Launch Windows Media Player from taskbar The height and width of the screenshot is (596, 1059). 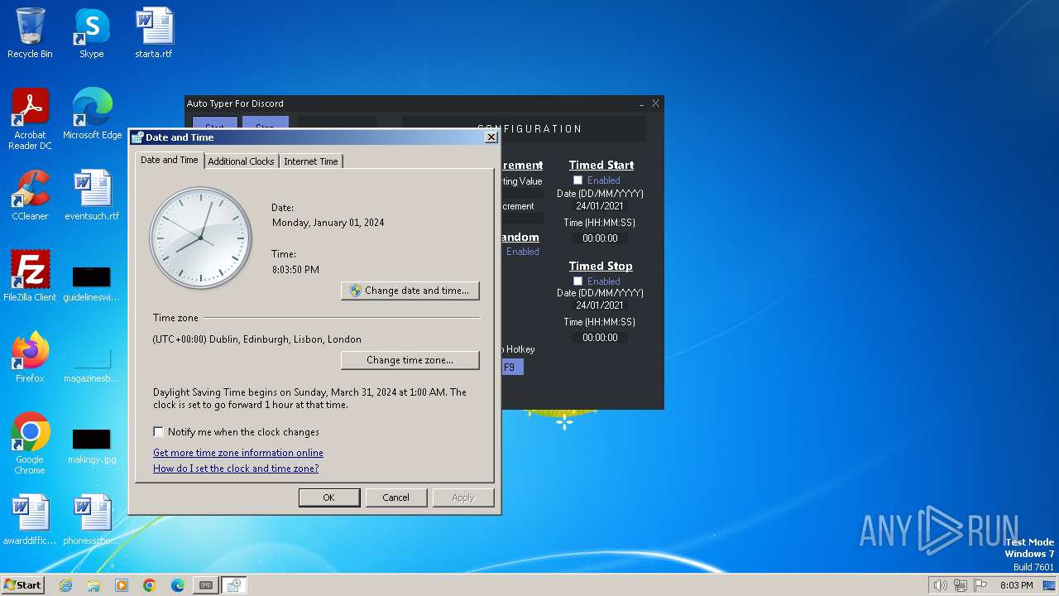click(x=122, y=585)
